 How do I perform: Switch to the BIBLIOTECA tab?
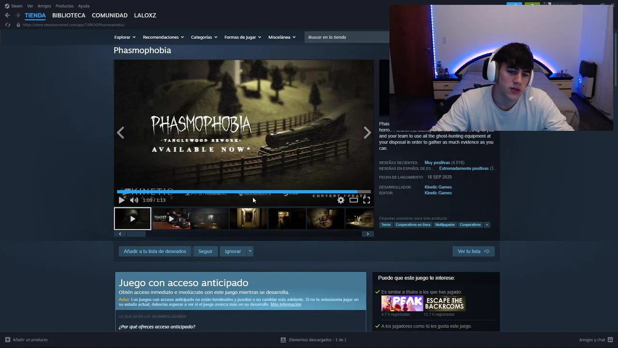[69, 15]
